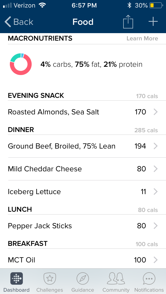Open the Guidance compass icon
Viewport: 166px width, 294px height.
pos(83,279)
